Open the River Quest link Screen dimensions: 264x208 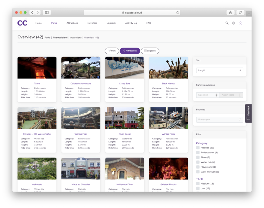(125, 134)
